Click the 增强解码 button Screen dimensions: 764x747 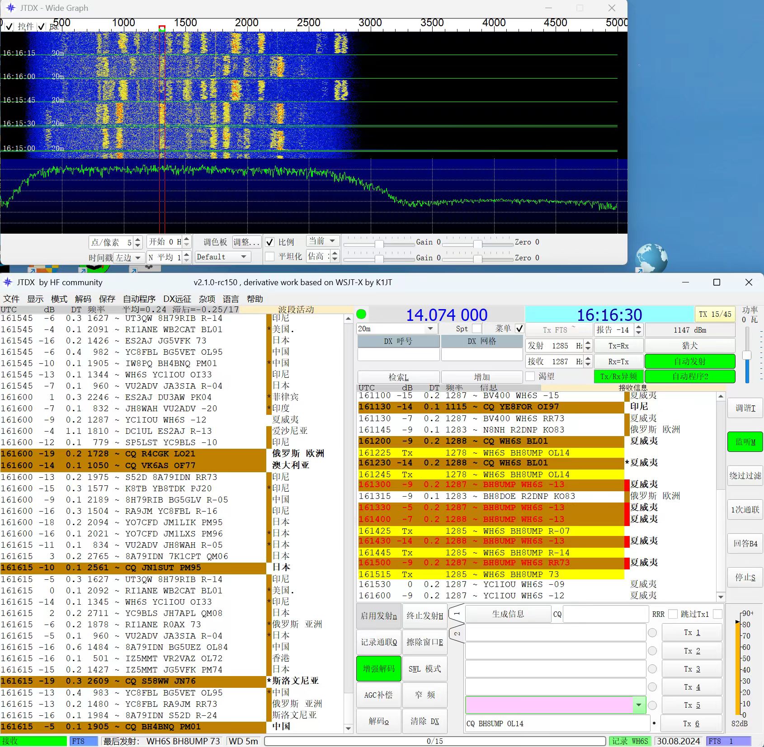click(379, 669)
